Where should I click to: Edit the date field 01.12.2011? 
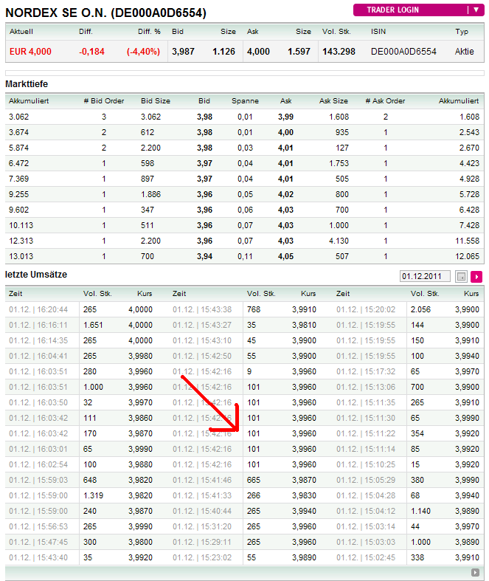[x=425, y=276]
